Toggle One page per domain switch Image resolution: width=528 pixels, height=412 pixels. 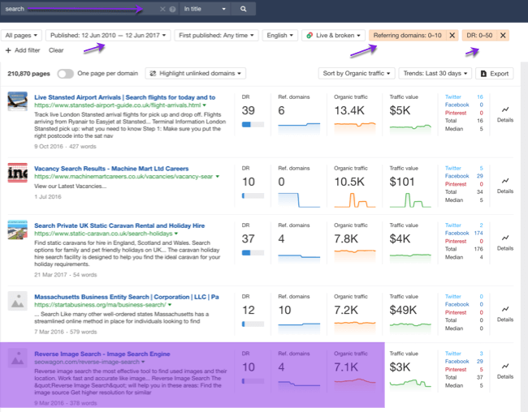click(65, 74)
